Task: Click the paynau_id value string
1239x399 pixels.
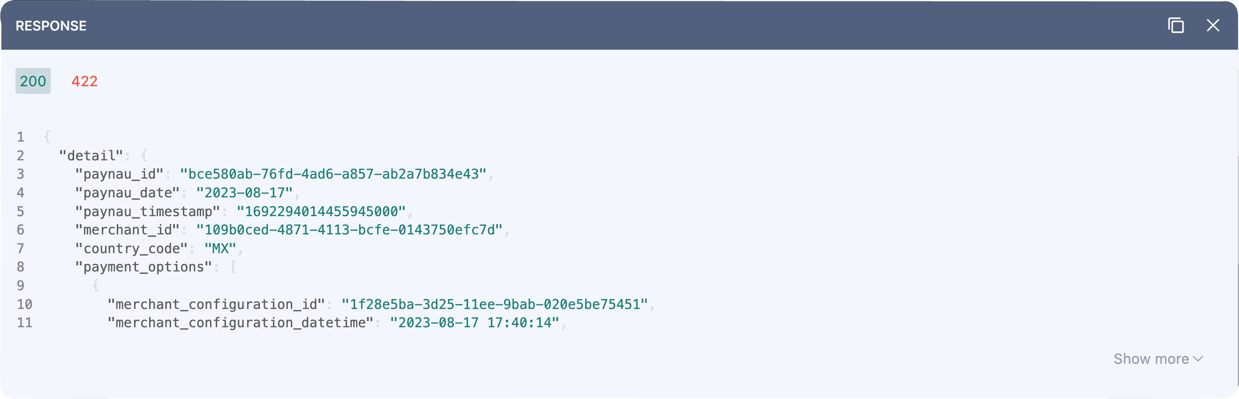Action: (333, 174)
